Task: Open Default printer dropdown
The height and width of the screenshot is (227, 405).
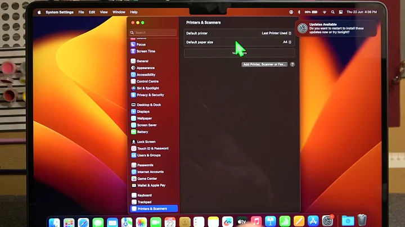Action: pos(276,33)
